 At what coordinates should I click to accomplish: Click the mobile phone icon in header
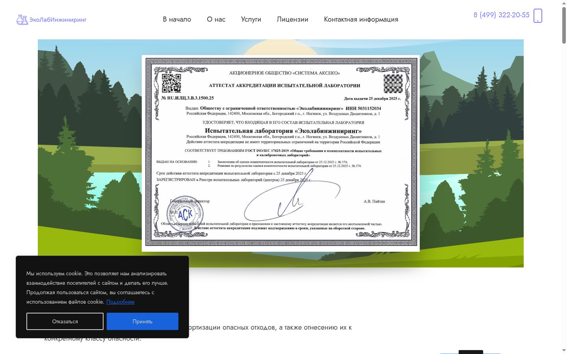click(538, 16)
